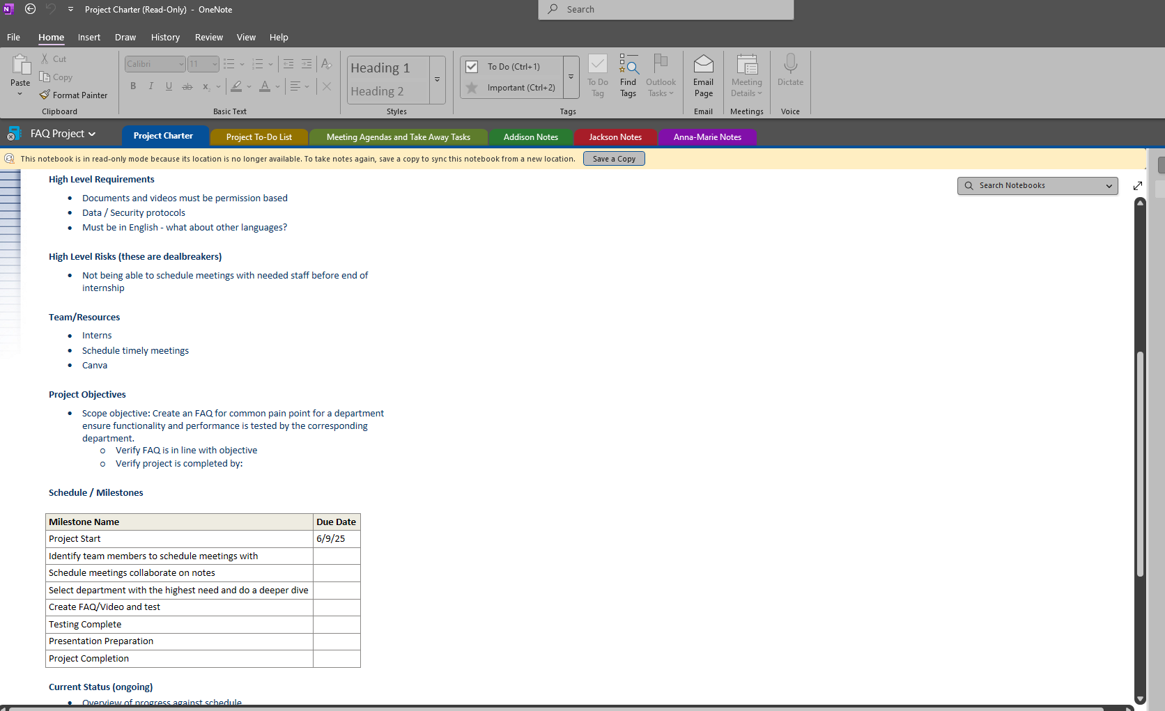Viewport: 1165px width, 711px height.
Task: Open the font size dropdown
Action: point(215,64)
